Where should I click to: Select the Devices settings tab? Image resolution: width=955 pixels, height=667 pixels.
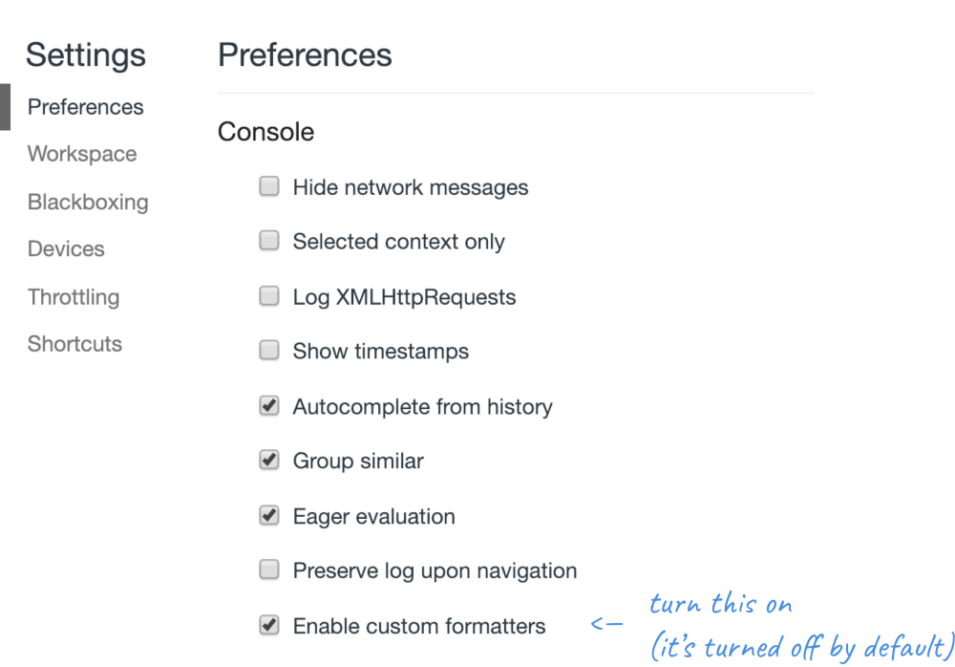click(66, 248)
